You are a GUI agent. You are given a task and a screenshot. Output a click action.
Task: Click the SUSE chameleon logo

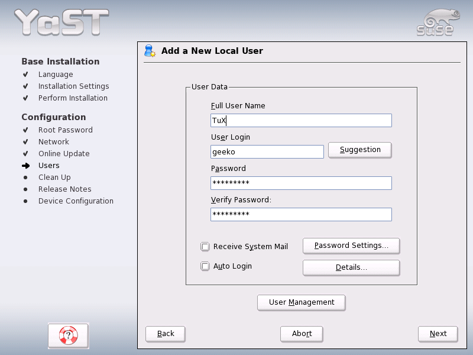(438, 22)
